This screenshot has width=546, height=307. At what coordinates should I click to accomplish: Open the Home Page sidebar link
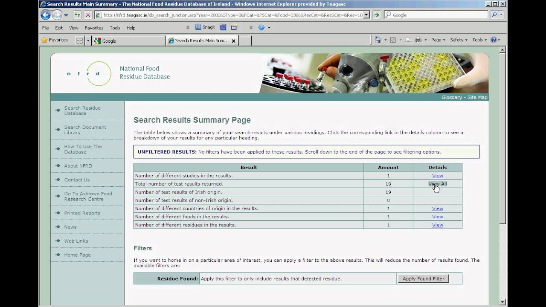tap(77, 255)
